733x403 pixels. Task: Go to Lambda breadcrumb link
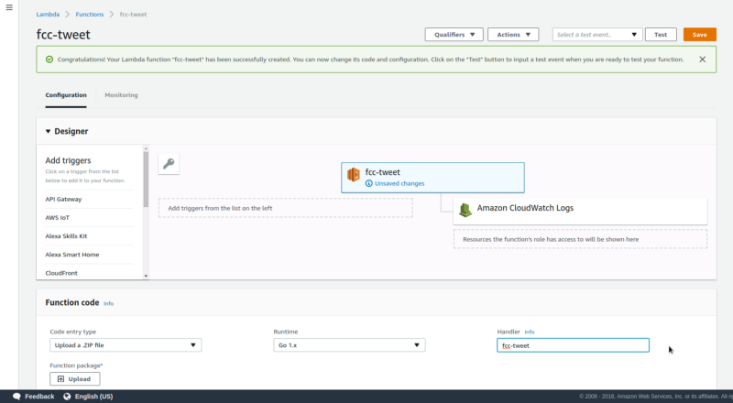point(48,15)
